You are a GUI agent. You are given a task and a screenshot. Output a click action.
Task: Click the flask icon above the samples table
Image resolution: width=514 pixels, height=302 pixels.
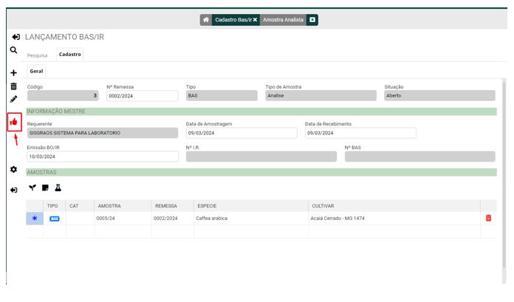pyautogui.click(x=58, y=188)
